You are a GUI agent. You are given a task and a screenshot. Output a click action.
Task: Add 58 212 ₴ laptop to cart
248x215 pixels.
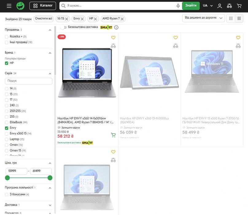click(x=113, y=135)
